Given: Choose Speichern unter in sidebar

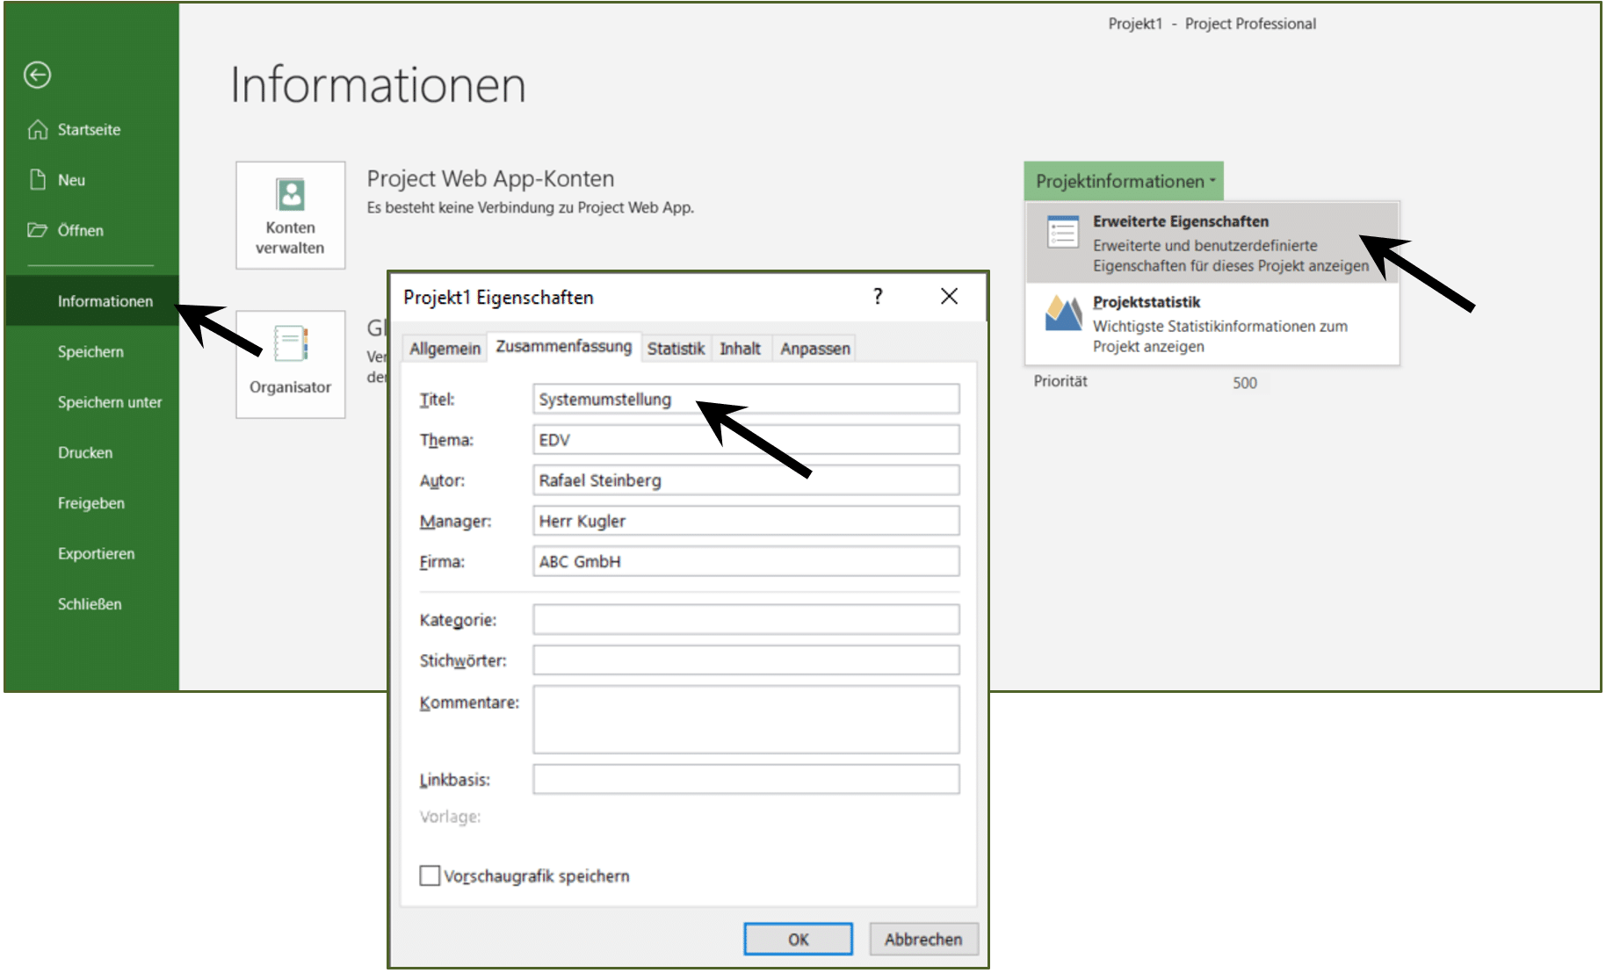Looking at the screenshot, I should click(x=110, y=402).
